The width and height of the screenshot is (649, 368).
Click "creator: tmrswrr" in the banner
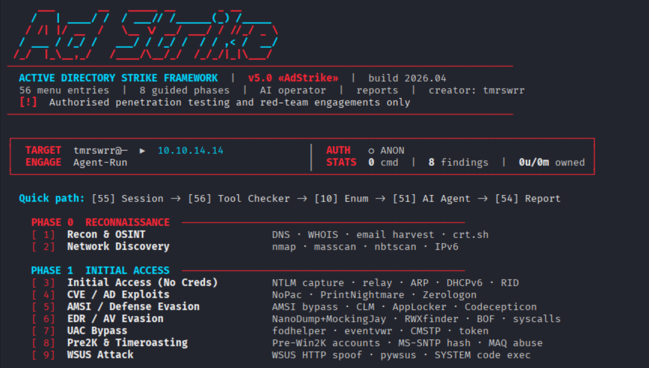pyautogui.click(x=476, y=90)
